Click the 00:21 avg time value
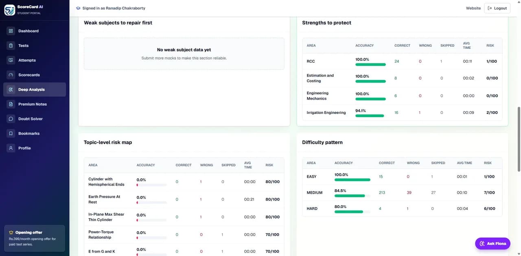 click(250, 199)
